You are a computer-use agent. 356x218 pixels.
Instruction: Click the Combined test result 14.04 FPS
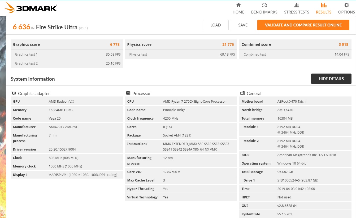click(342, 54)
